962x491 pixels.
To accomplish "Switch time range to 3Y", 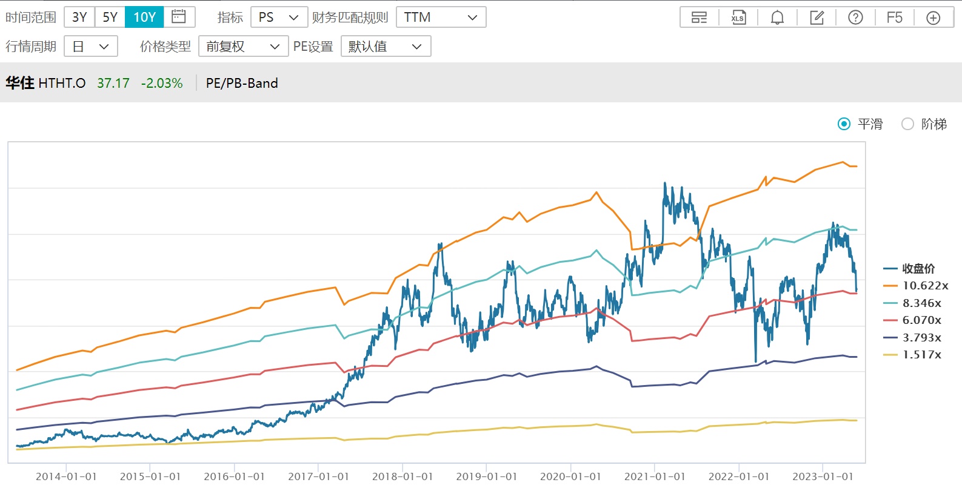I will tap(79, 17).
